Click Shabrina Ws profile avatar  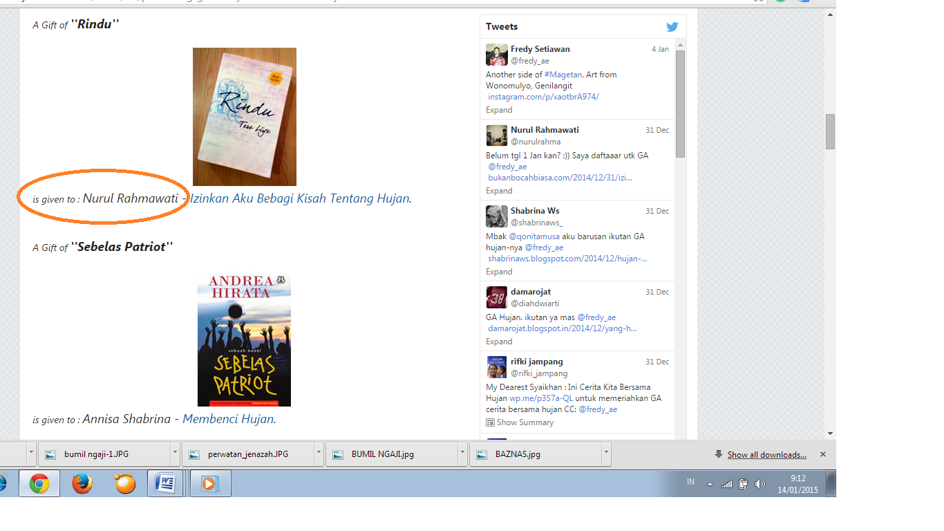496,216
